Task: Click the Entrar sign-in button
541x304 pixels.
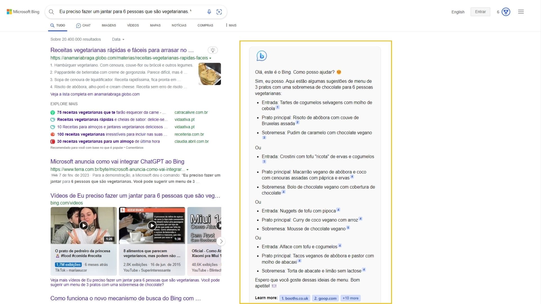Action: tap(480, 12)
